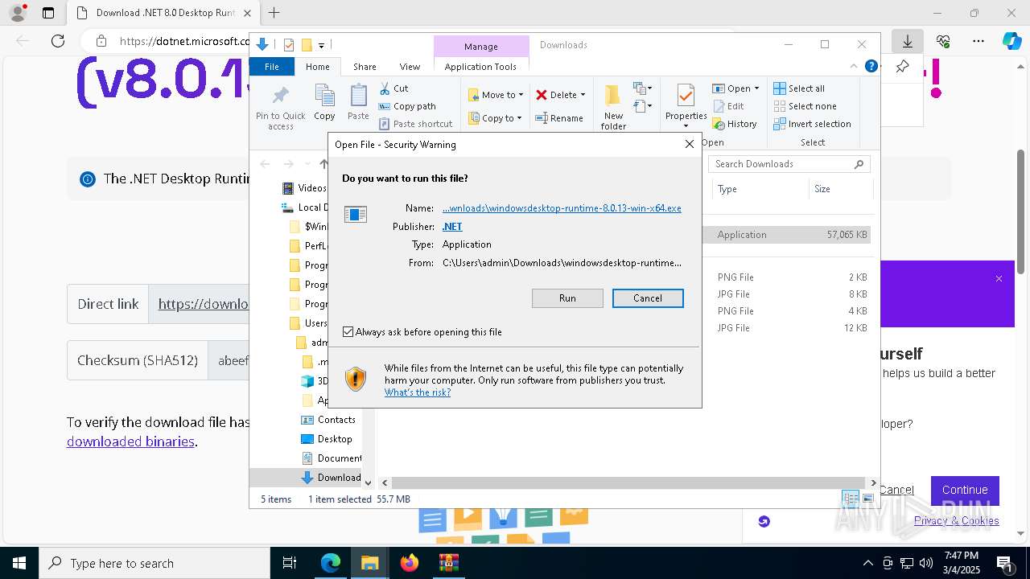Expand the Properties dropdown arrow

pos(686,126)
